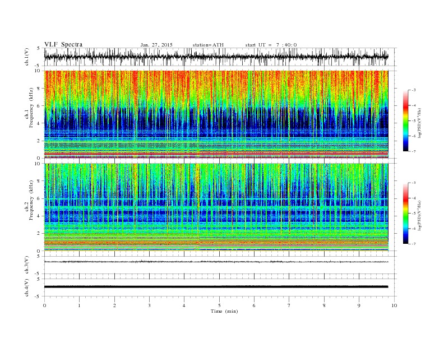444x343 pixels.
Task: Select the date "Jan. 27, 2015"
Action: [x=156, y=45]
